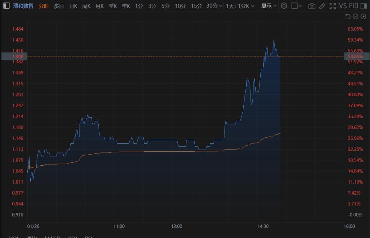This screenshot has height=238, width=370.
Task: Toggle the left sidebar panel icon
Action: pyautogui.click(x=6, y=6)
